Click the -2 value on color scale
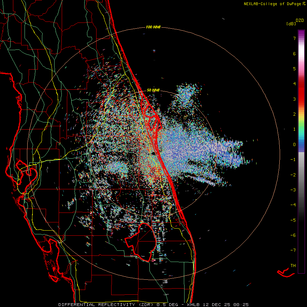 (x=293, y=175)
